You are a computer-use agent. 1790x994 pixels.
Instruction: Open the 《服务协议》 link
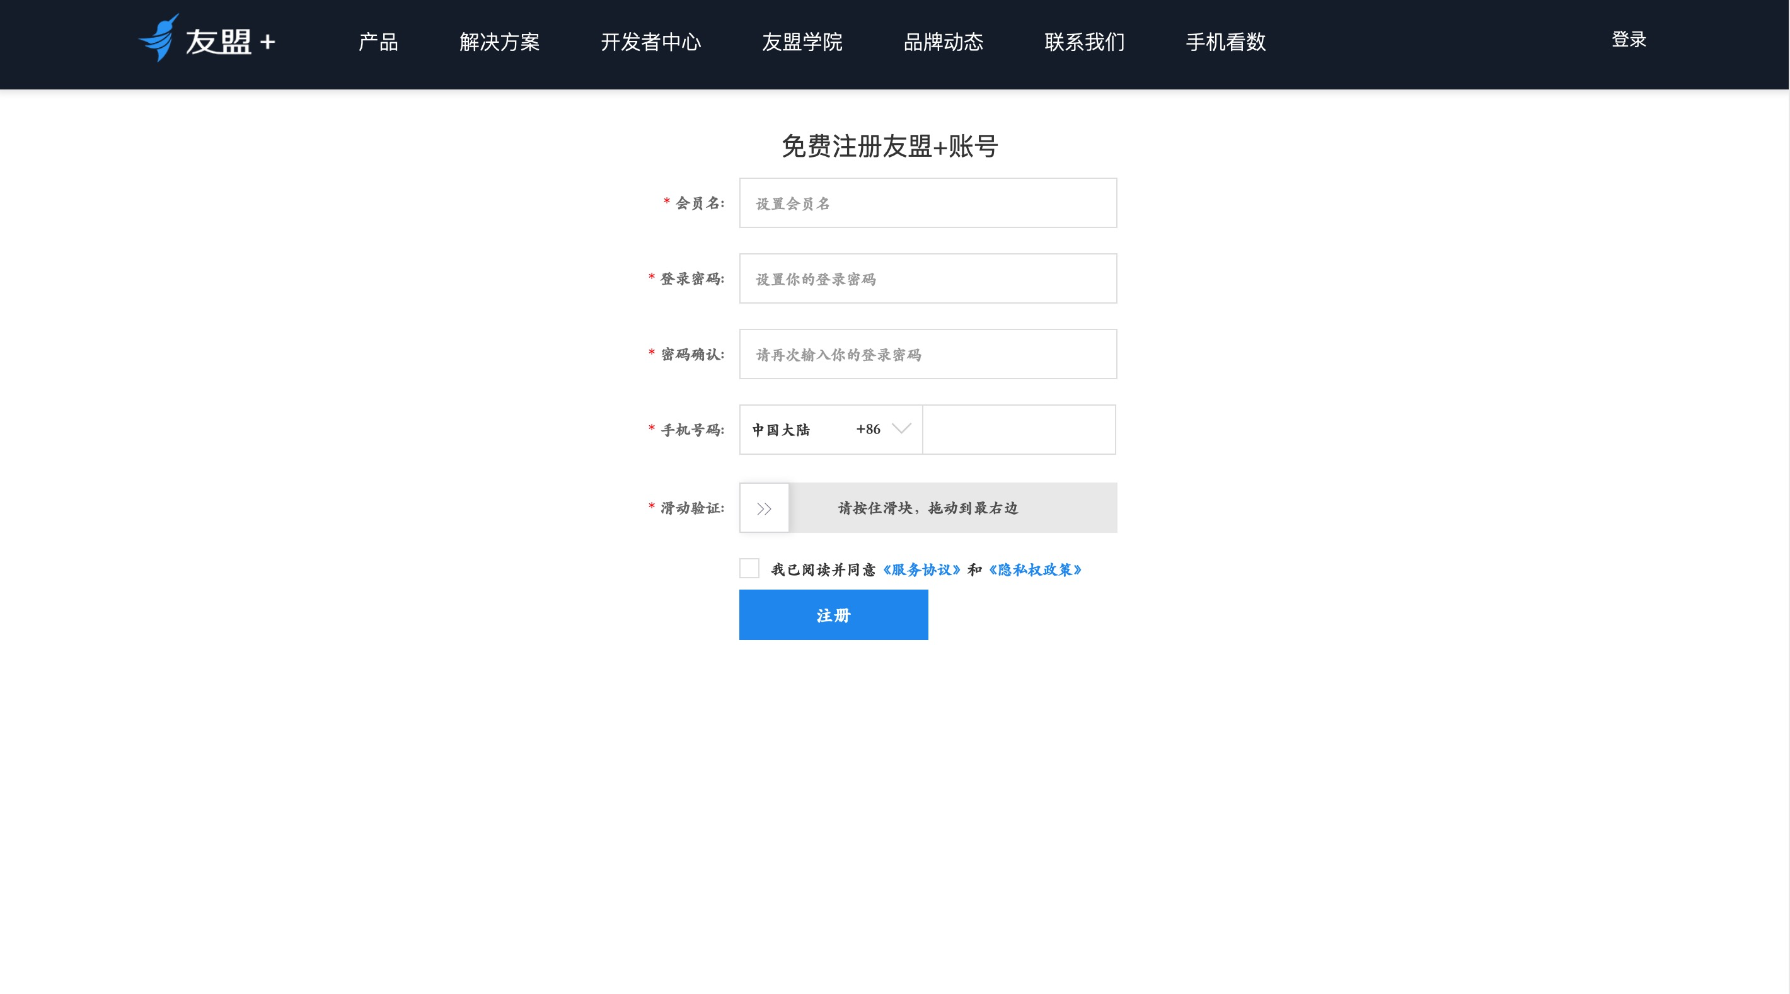(922, 569)
